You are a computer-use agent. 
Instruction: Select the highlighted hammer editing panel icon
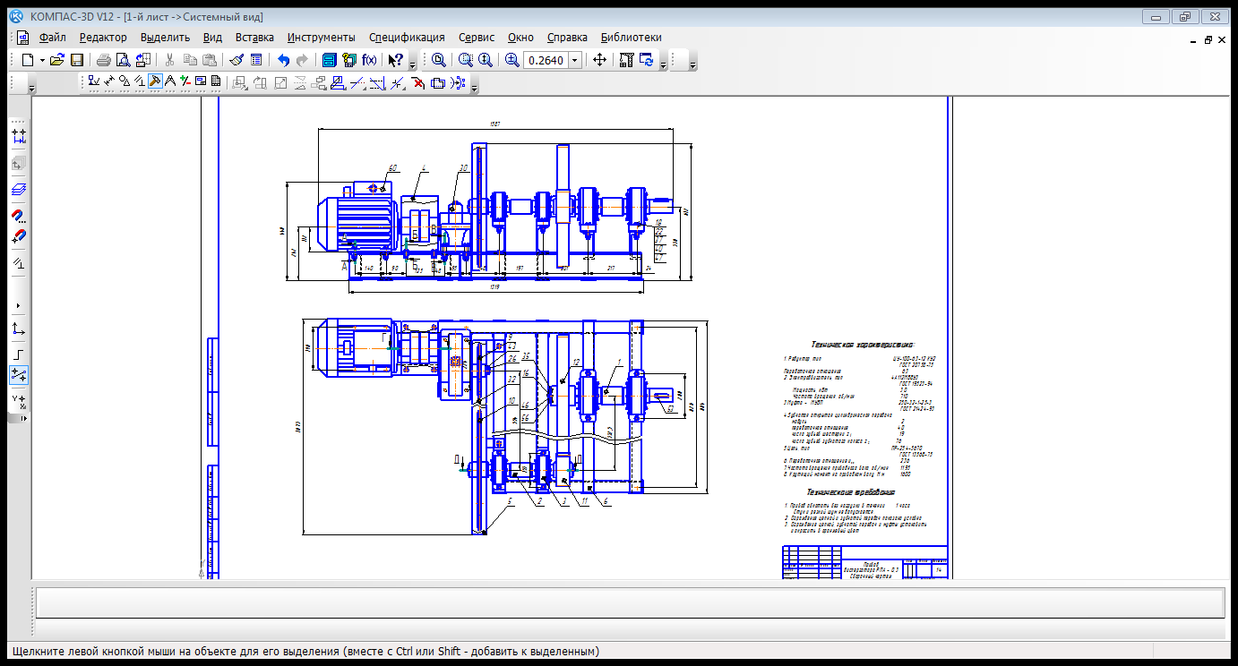(x=154, y=81)
